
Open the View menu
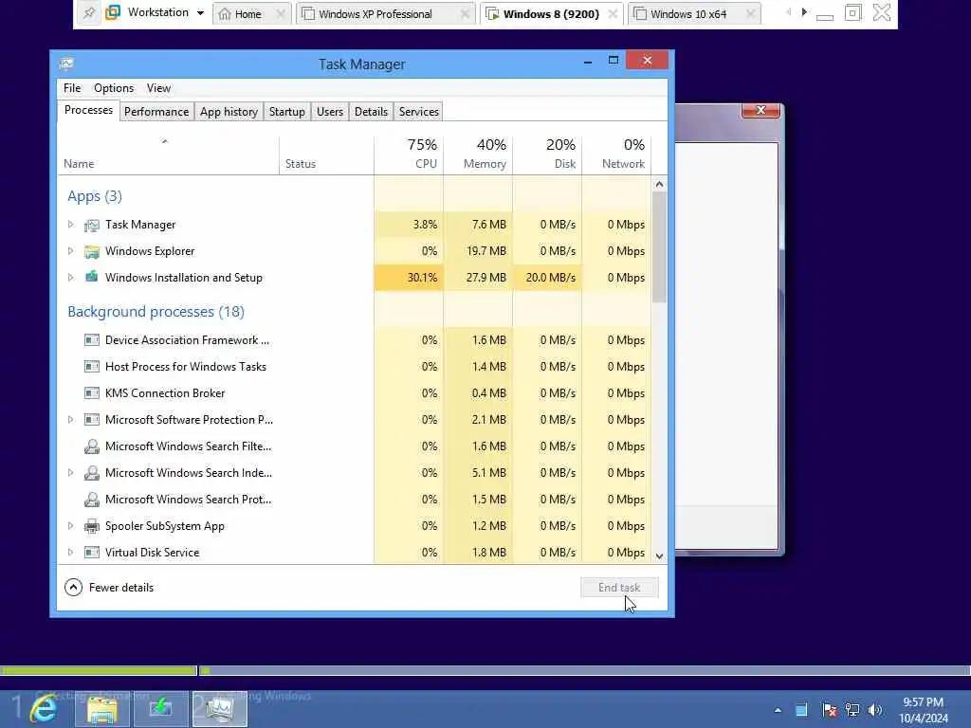(x=158, y=88)
